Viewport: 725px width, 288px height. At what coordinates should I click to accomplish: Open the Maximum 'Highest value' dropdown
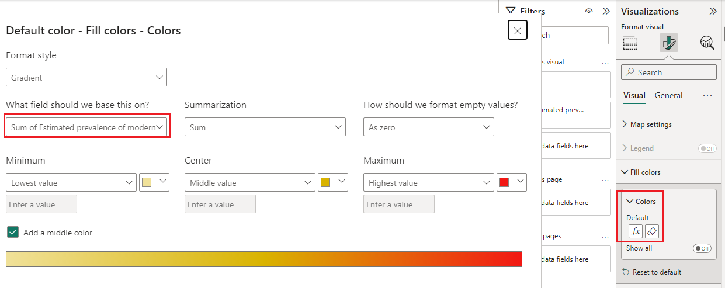point(429,182)
